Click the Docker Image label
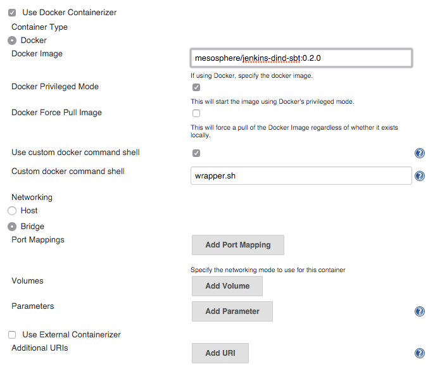The width and height of the screenshot is (428, 369). pyautogui.click(x=37, y=54)
